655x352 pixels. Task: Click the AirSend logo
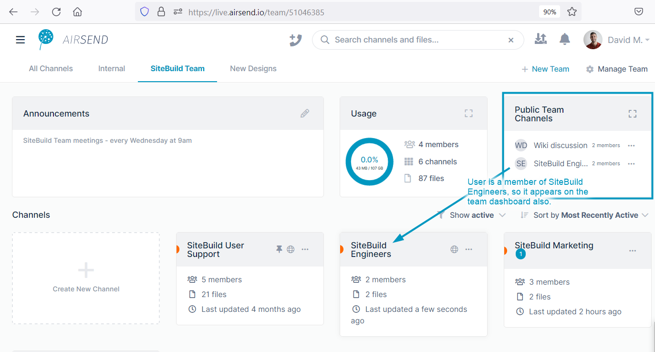[x=73, y=40]
